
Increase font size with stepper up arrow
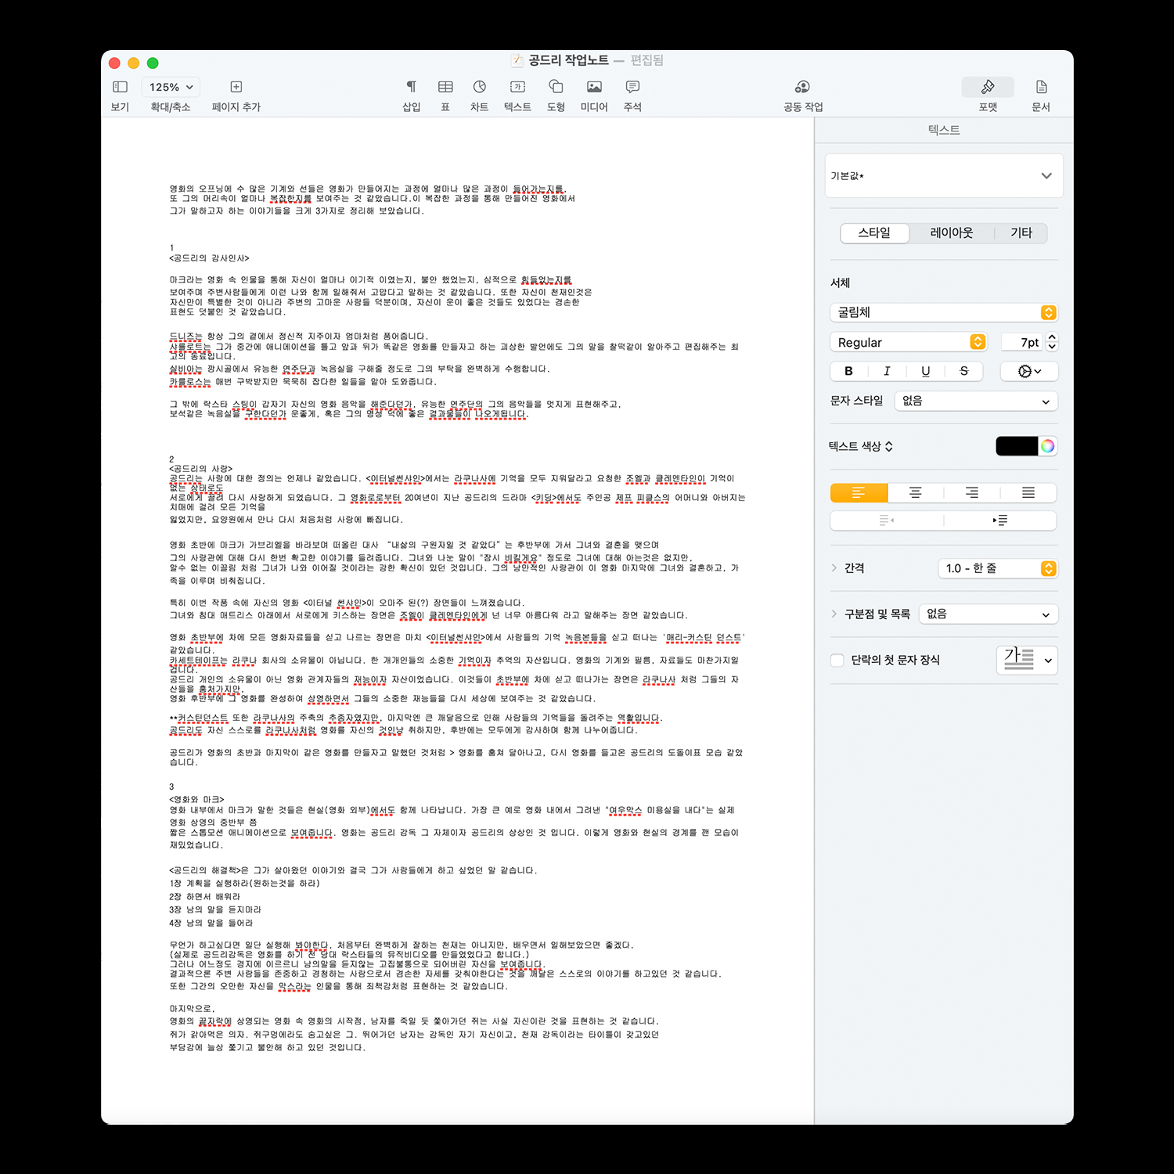tap(1052, 337)
